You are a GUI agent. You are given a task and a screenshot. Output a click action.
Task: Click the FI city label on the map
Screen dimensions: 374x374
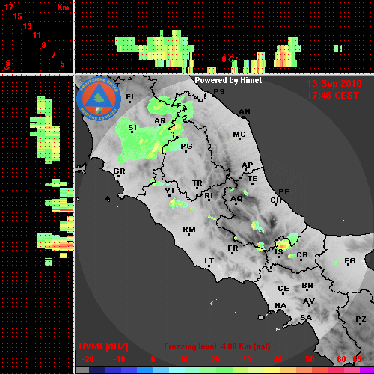[x=129, y=96]
